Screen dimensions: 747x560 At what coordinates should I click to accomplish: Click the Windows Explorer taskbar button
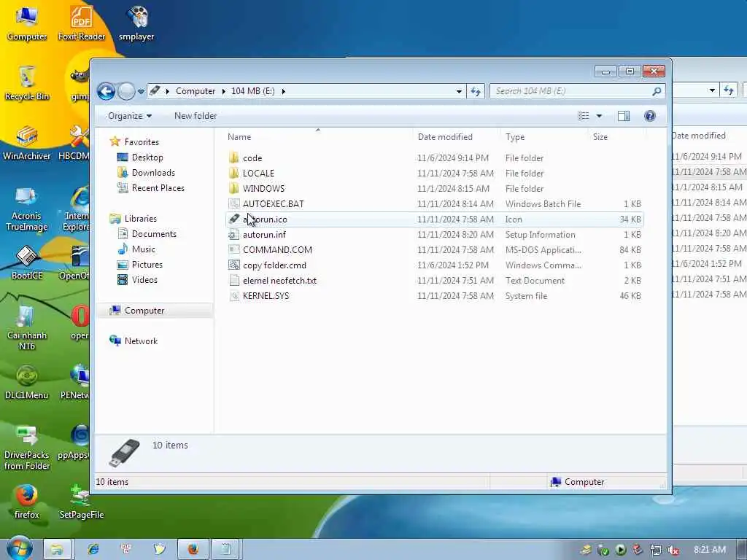(x=57, y=550)
